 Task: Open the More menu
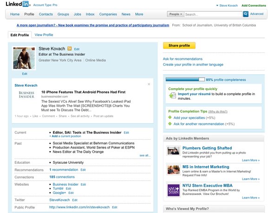coord(139,14)
